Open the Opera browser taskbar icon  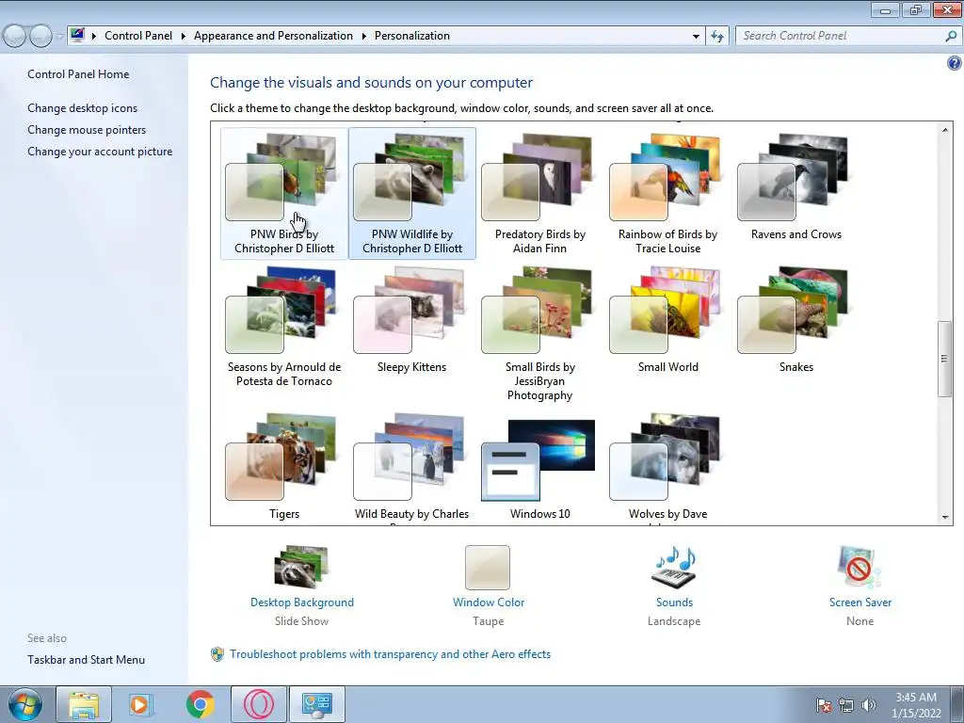coord(258,704)
